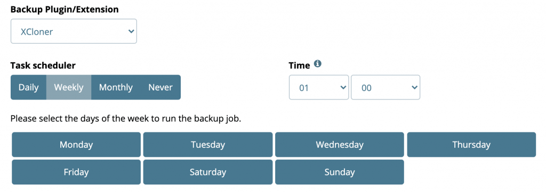
Task: Toggle Tuesday for the backup job
Action: click(208, 145)
